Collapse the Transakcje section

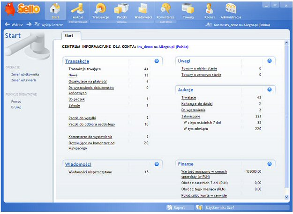tap(157, 61)
